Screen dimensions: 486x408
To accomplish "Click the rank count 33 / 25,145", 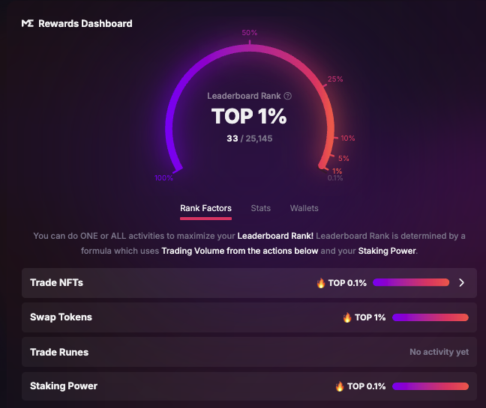I will coord(250,138).
